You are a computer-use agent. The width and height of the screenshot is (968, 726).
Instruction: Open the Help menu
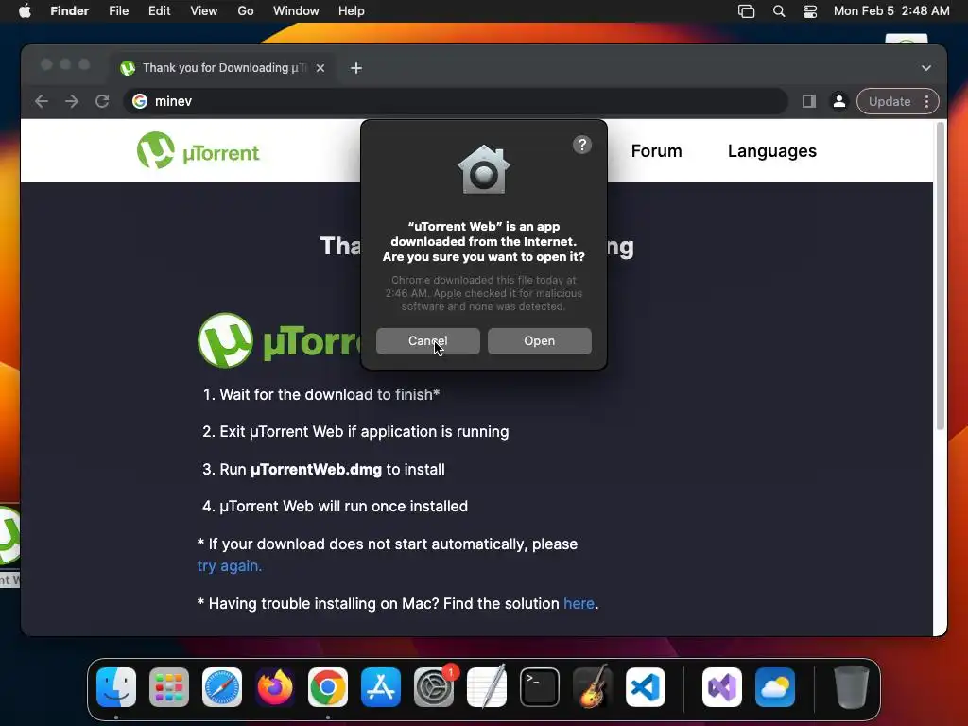[352, 11]
